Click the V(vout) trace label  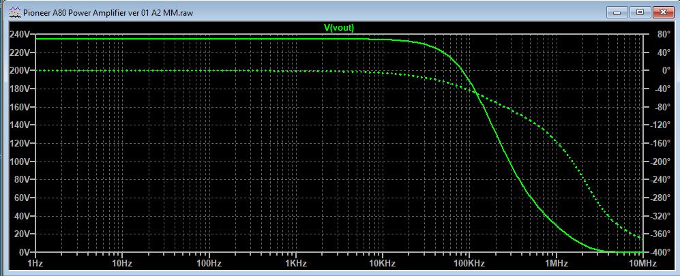coord(339,27)
